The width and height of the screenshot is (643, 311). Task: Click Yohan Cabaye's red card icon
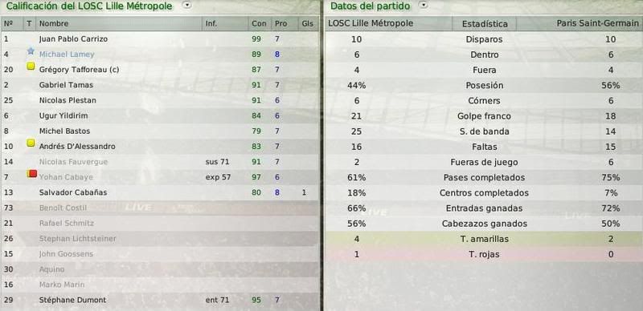[x=32, y=174]
